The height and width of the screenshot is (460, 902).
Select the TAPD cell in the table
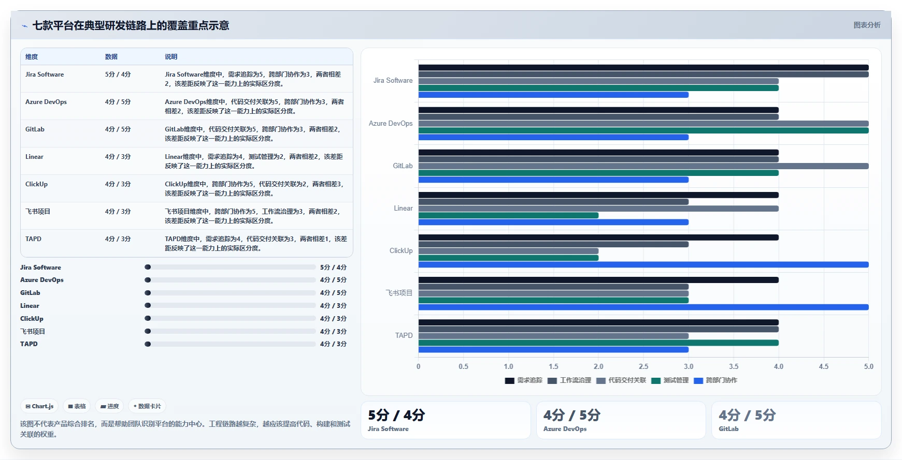coord(33,239)
